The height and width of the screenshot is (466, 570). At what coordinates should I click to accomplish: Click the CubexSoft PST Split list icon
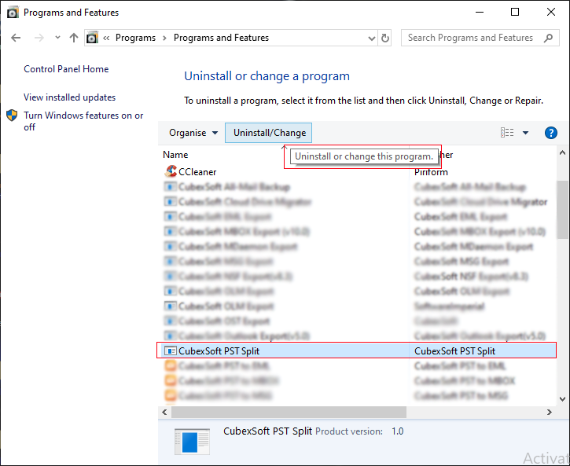tap(170, 350)
